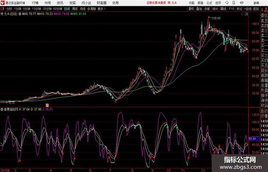Click the 股票指标网 indicator name
Screen dimensions: 268x172
click(x=11, y=110)
